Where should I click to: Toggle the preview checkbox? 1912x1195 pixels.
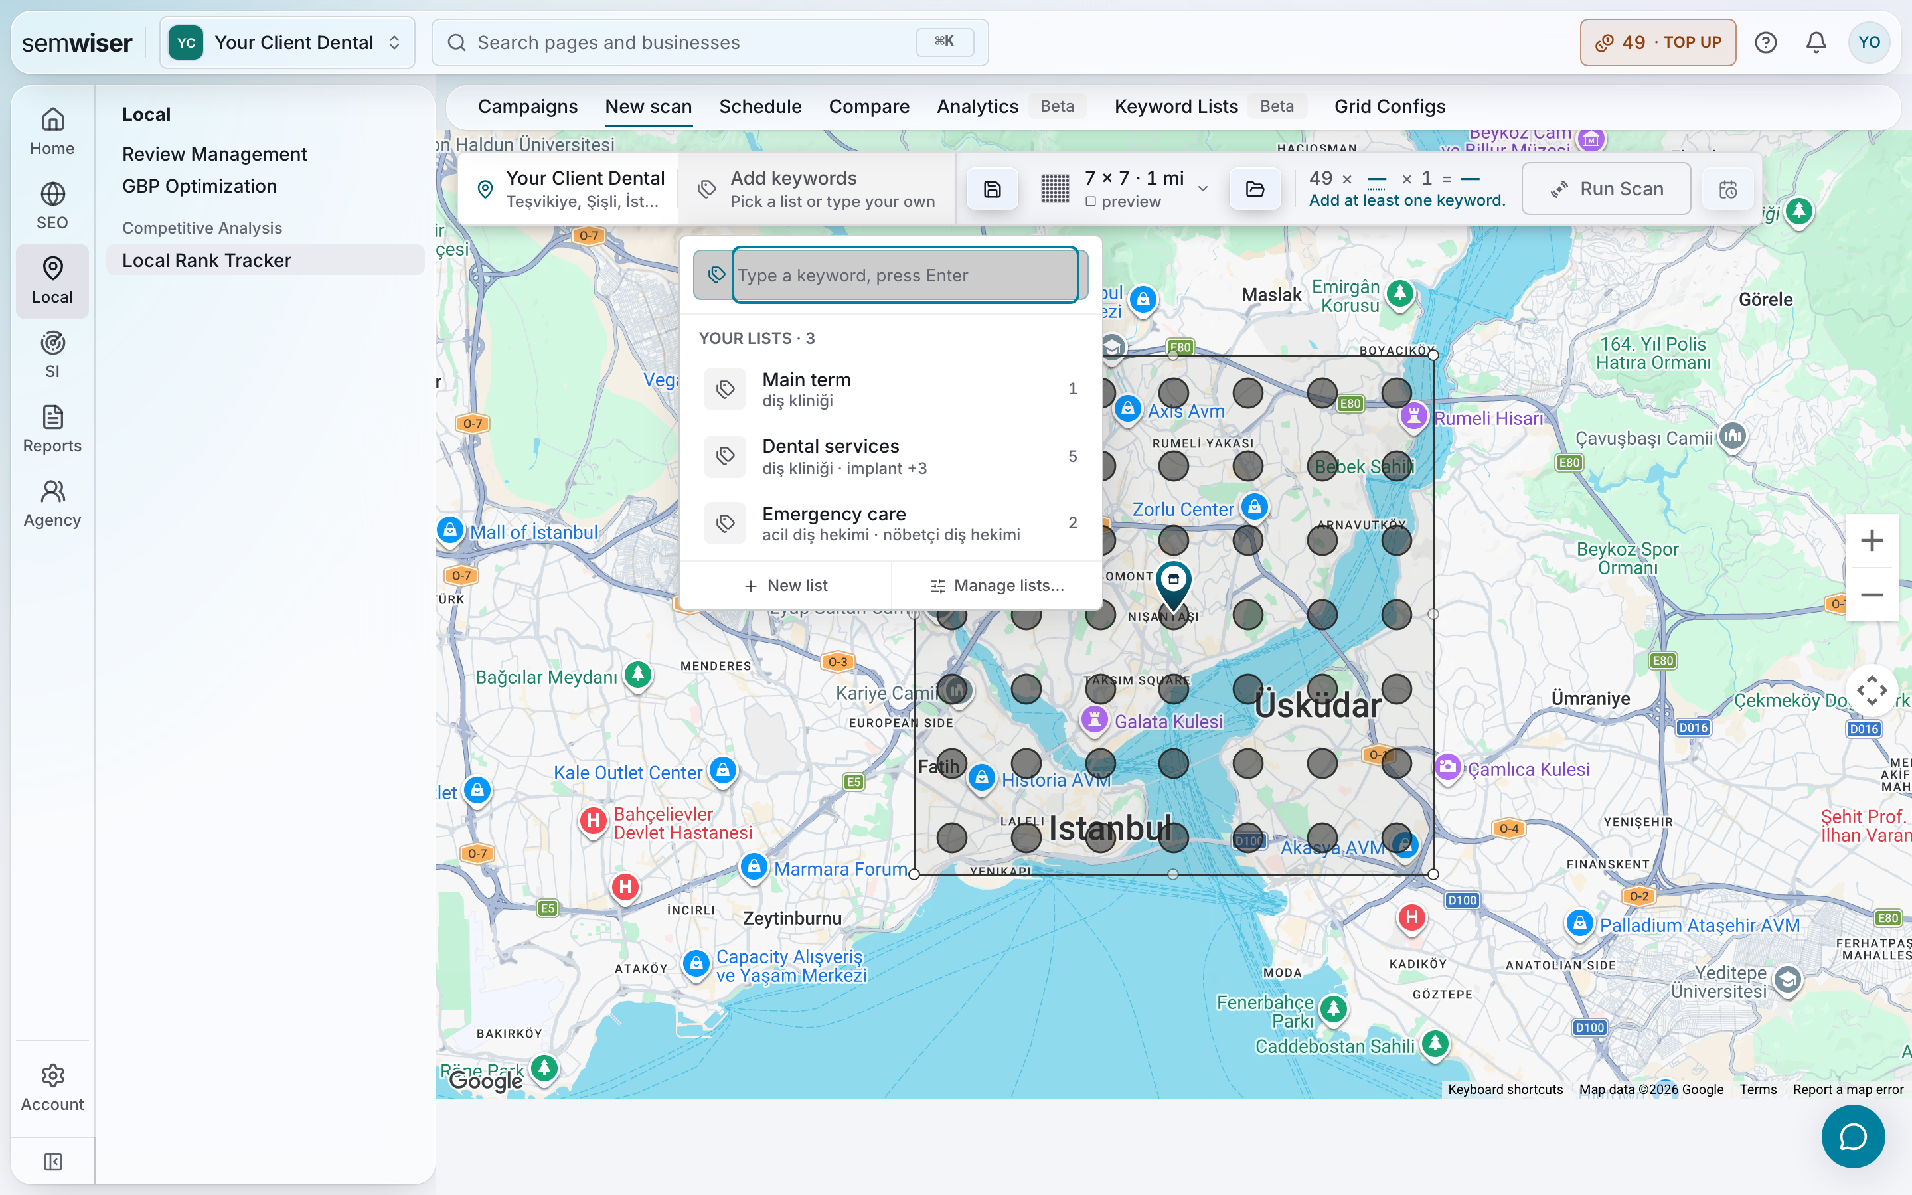point(1090,202)
